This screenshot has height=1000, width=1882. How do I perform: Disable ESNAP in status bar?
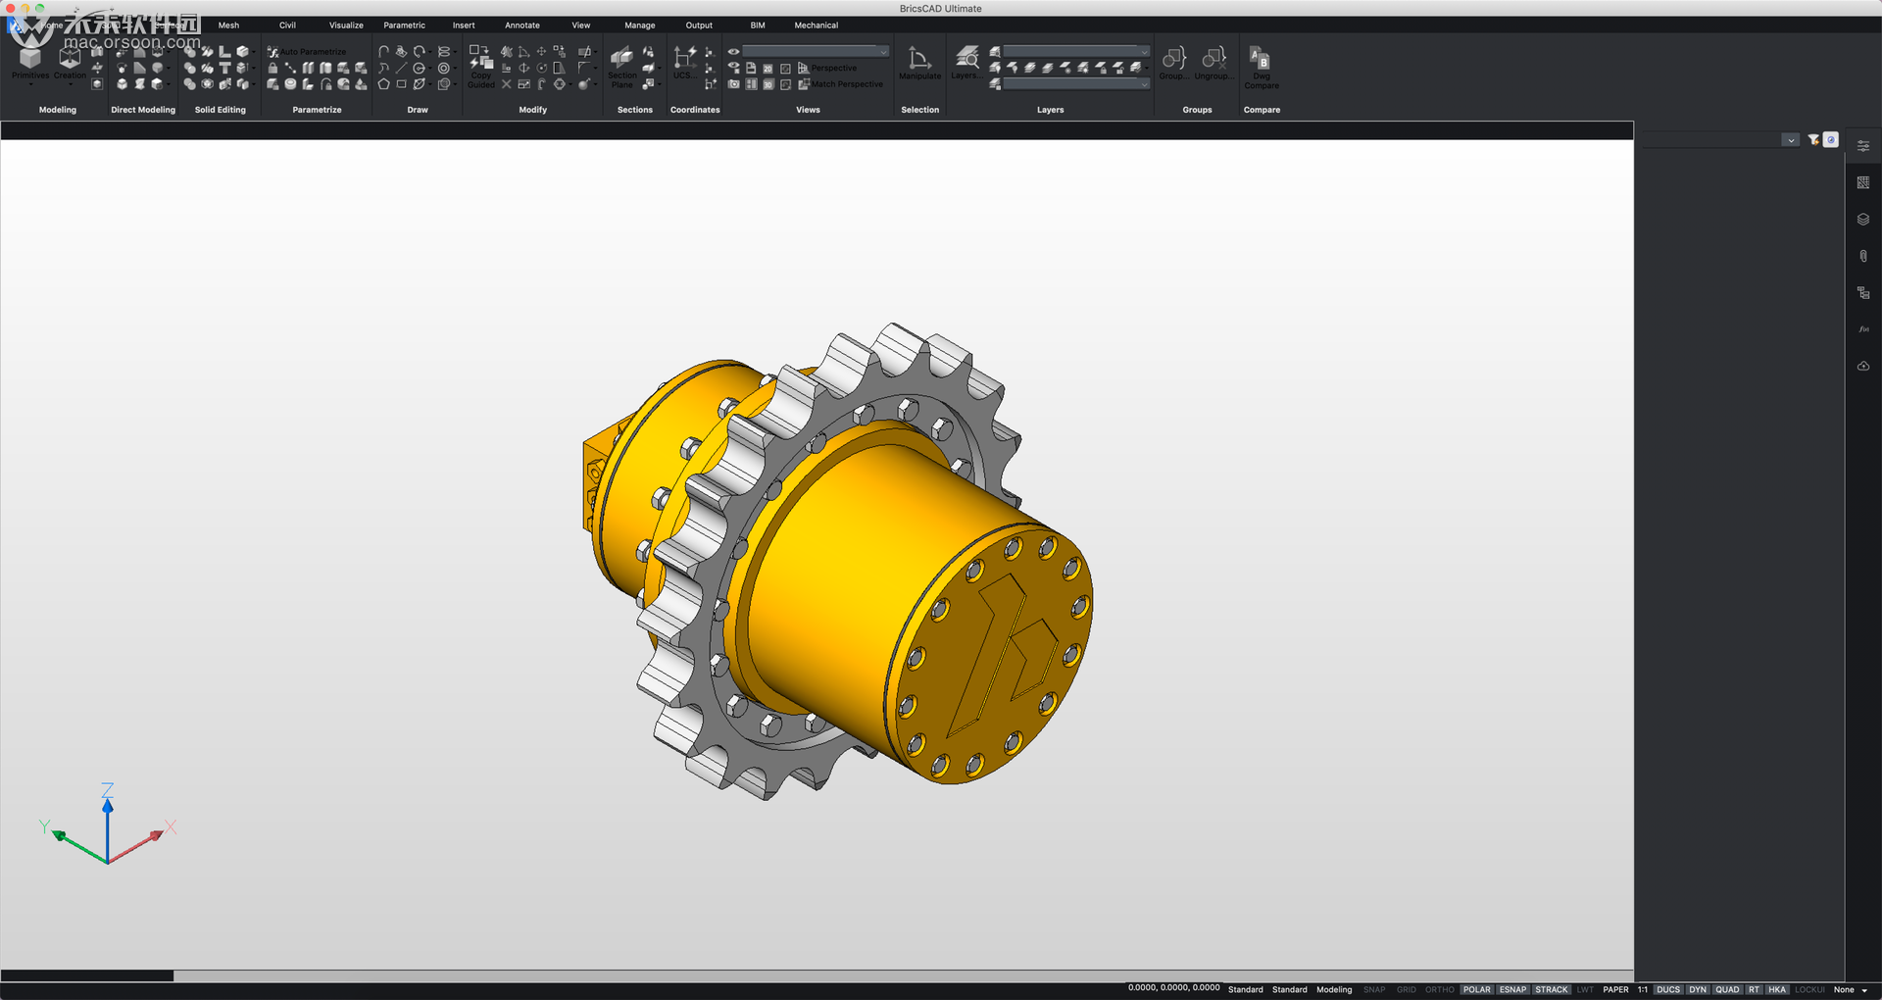click(1512, 990)
